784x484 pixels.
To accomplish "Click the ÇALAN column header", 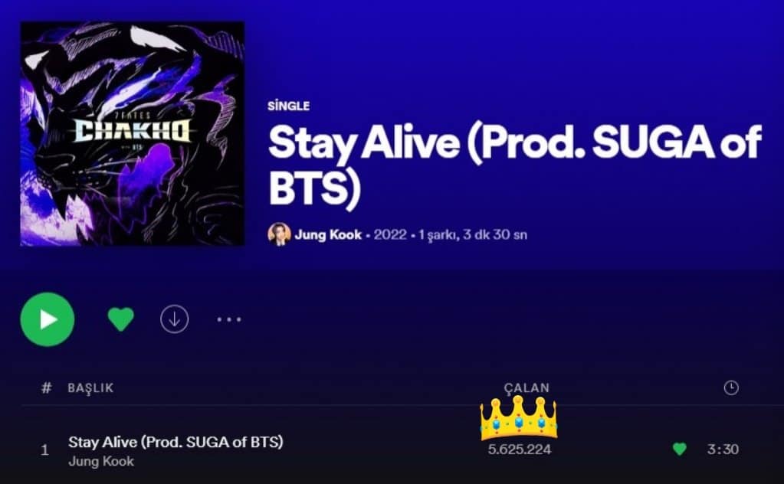I will pos(526,388).
